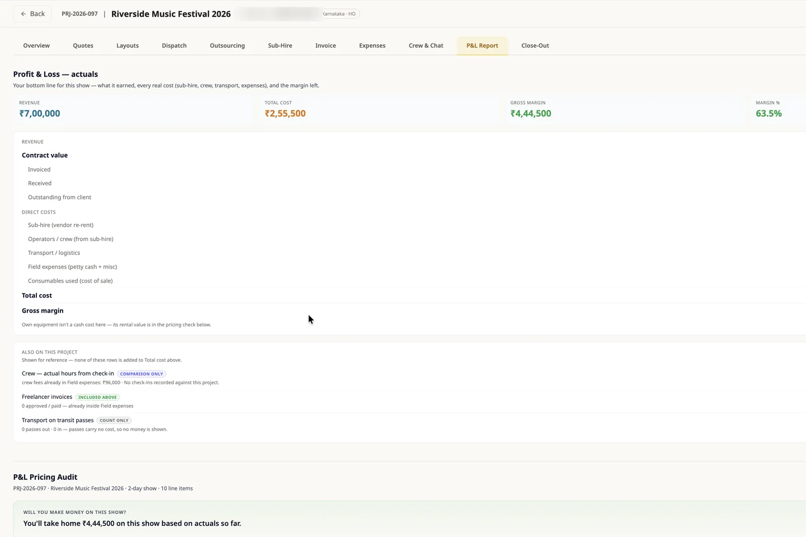Screen dimensions: 806x537
Task: Click the COMPARISON ONLY badge
Action: point(142,374)
